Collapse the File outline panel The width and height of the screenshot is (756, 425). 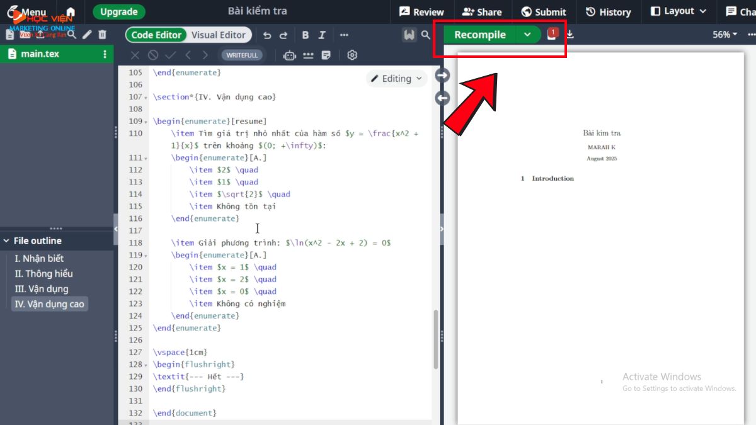(6, 240)
